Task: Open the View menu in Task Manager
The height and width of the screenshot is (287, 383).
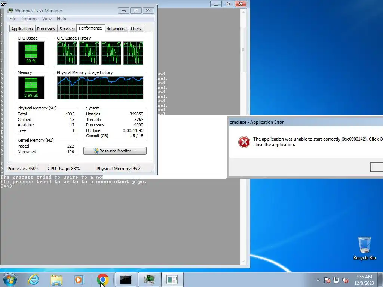Action: tap(47, 19)
